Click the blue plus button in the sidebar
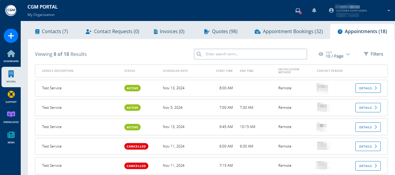 tap(11, 36)
